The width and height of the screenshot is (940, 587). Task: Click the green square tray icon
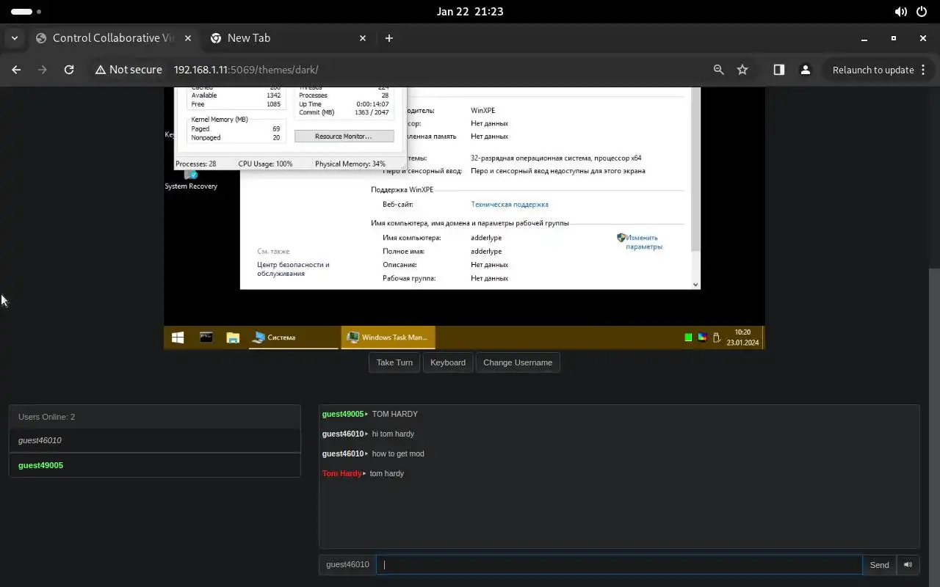688,338
